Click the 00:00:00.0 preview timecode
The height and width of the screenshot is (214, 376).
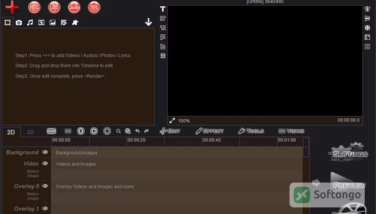click(x=348, y=120)
